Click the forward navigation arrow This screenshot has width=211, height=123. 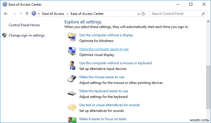(x=14, y=14)
